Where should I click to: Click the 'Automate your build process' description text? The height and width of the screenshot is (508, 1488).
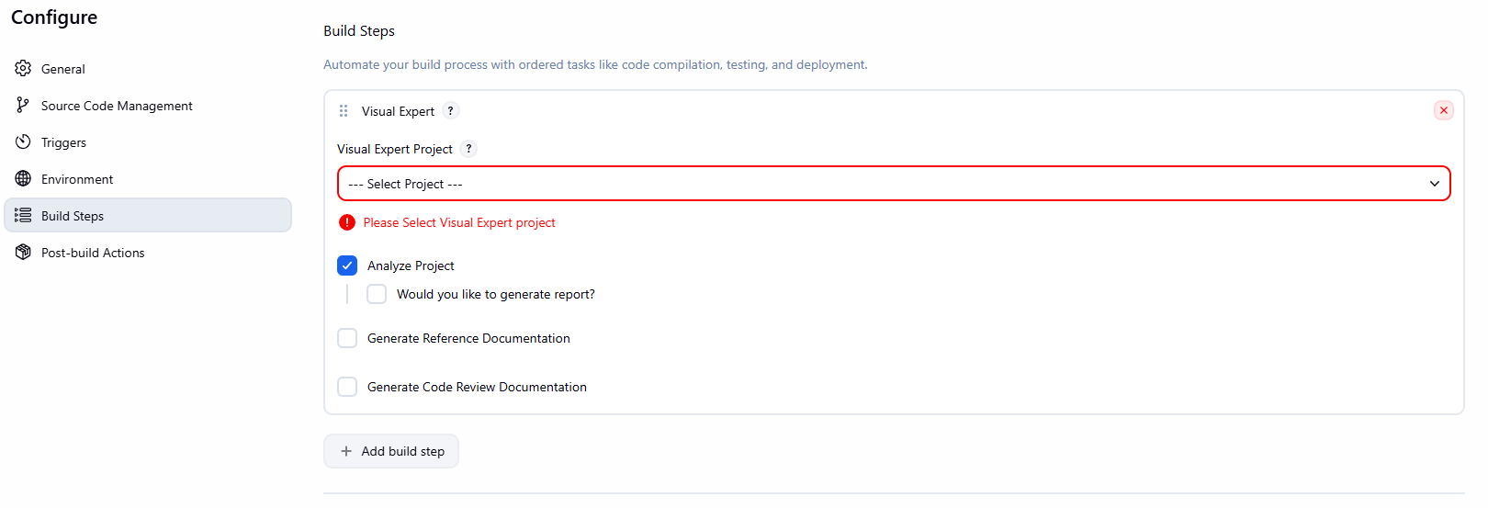[x=595, y=64]
